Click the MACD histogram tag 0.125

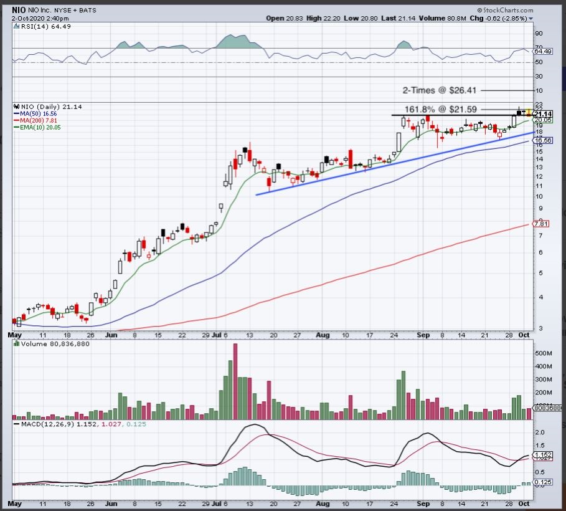542,482
